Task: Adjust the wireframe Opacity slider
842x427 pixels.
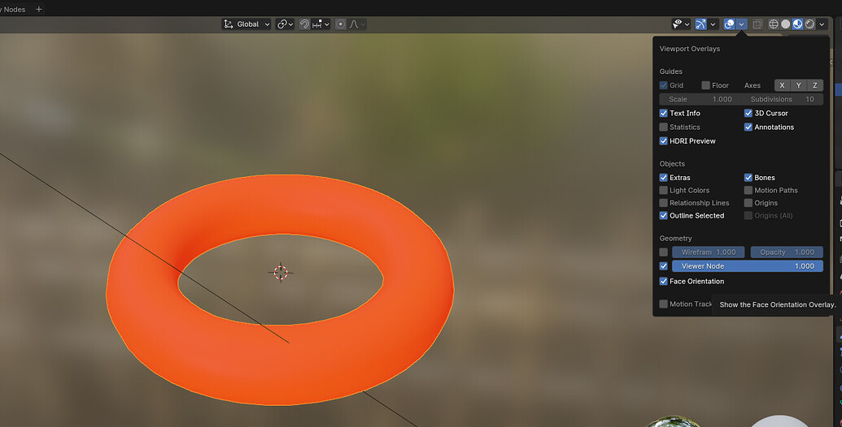Action: (787, 252)
